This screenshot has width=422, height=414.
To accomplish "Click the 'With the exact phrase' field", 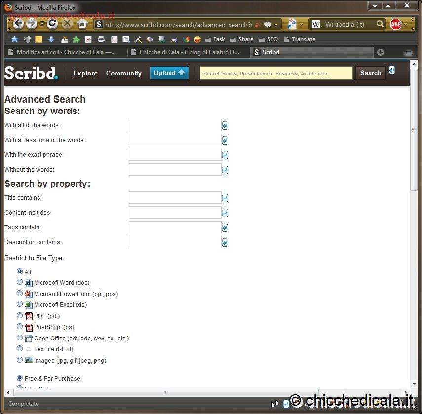I will (x=175, y=155).
